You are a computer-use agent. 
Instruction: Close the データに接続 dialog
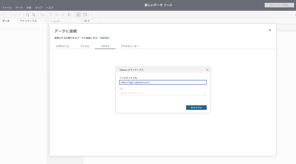coord(270,30)
